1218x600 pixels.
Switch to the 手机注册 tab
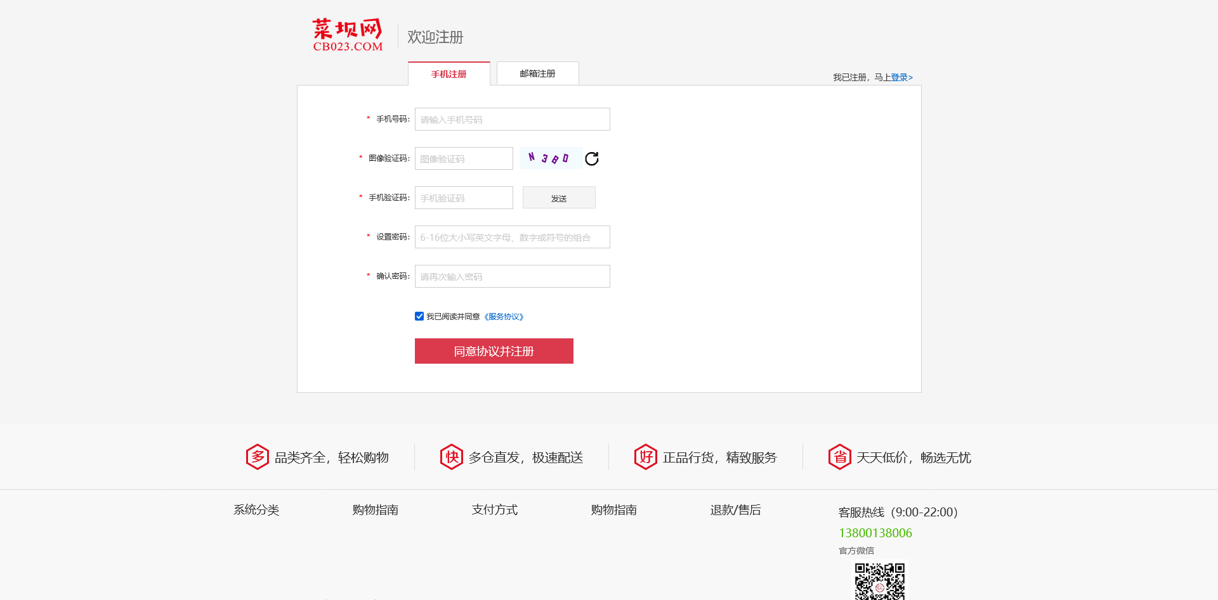tap(449, 73)
